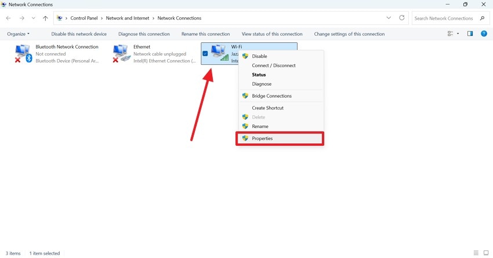
Task: Click Change settings of this connection
Action: click(x=349, y=34)
